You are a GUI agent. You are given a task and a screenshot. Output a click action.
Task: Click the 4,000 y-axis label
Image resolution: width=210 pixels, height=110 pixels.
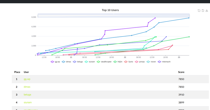tap(34, 36)
